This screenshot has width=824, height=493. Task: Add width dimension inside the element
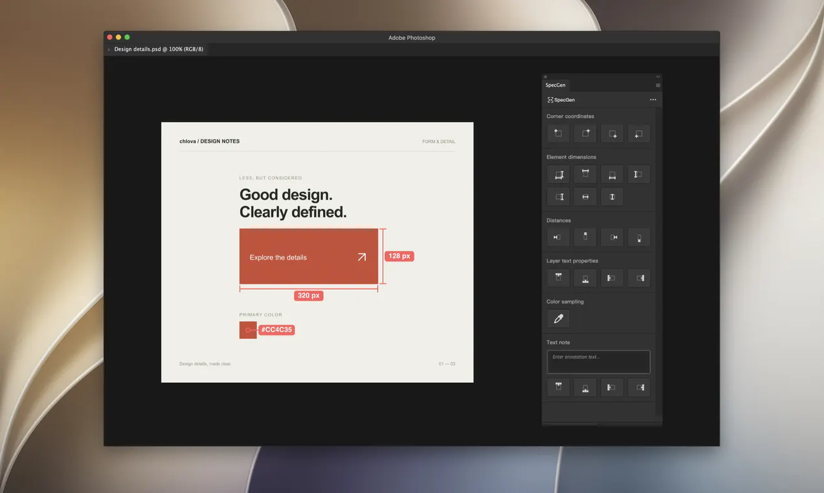pyautogui.click(x=585, y=197)
